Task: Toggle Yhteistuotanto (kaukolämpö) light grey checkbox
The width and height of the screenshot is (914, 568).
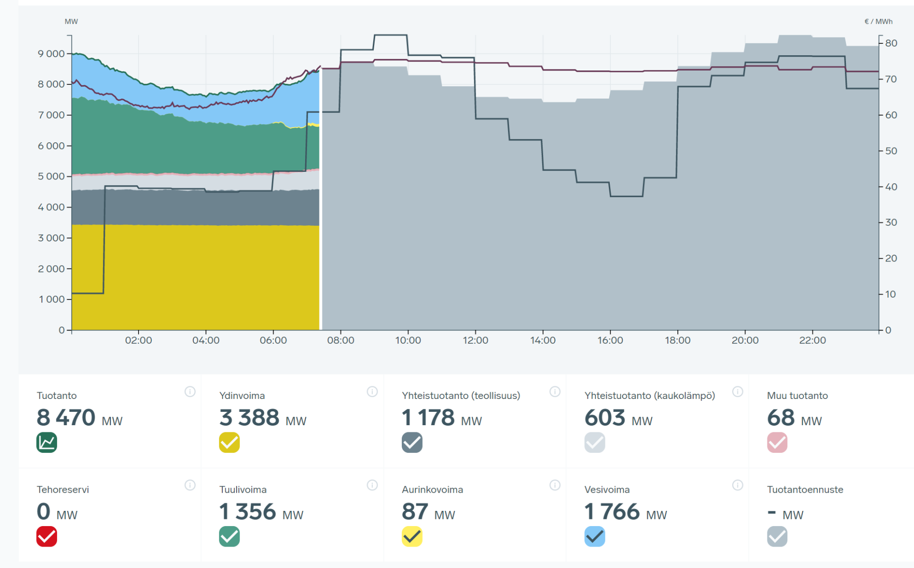Action: coord(595,442)
